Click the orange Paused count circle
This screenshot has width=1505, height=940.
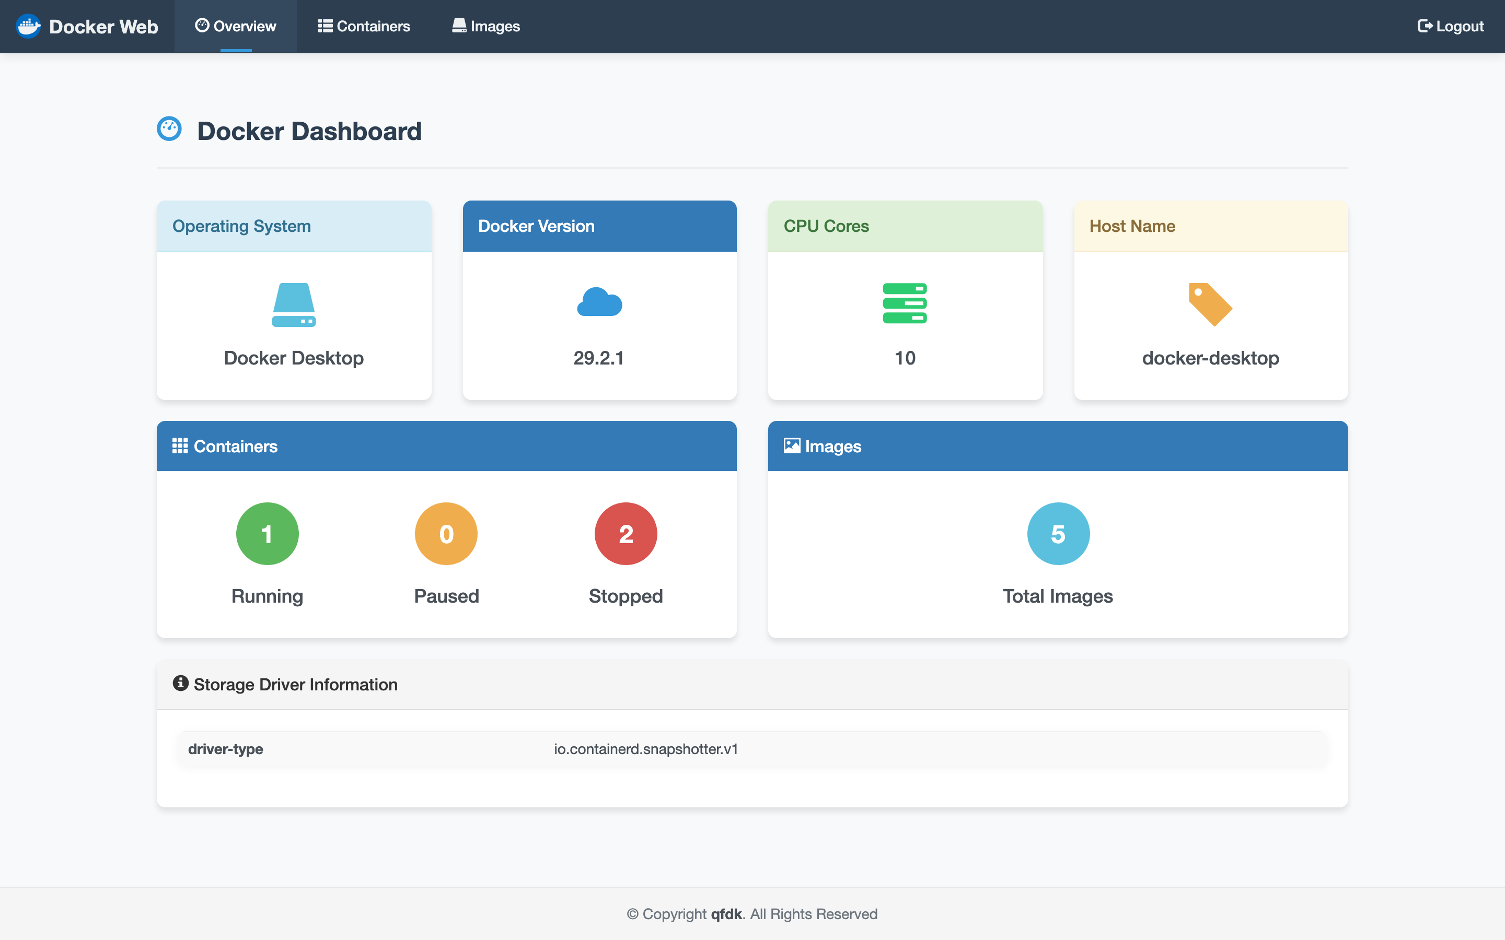pyautogui.click(x=446, y=533)
